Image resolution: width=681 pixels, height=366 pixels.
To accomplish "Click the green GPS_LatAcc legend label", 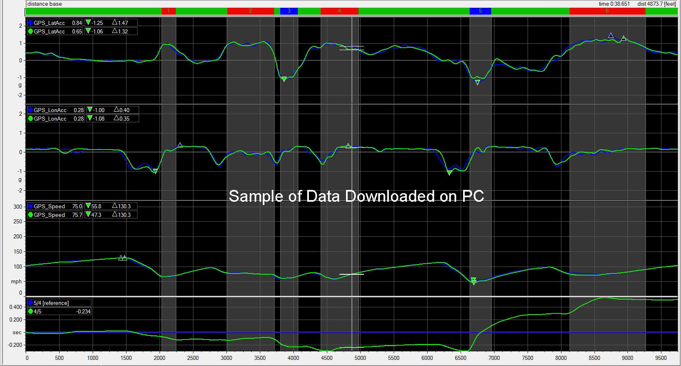I will pos(49,31).
